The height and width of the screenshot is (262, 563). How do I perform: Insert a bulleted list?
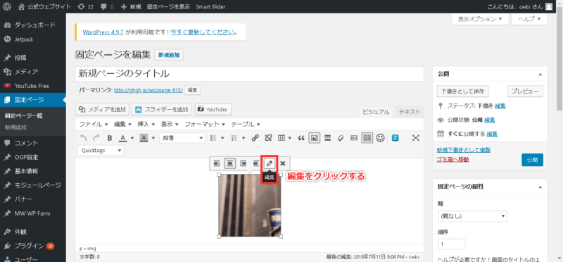coord(213,137)
